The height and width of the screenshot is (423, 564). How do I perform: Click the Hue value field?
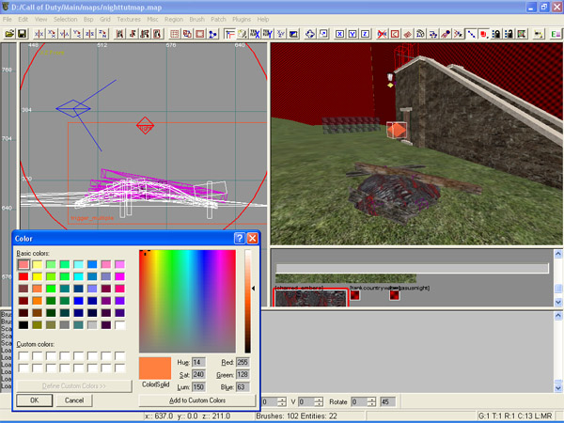(x=198, y=362)
